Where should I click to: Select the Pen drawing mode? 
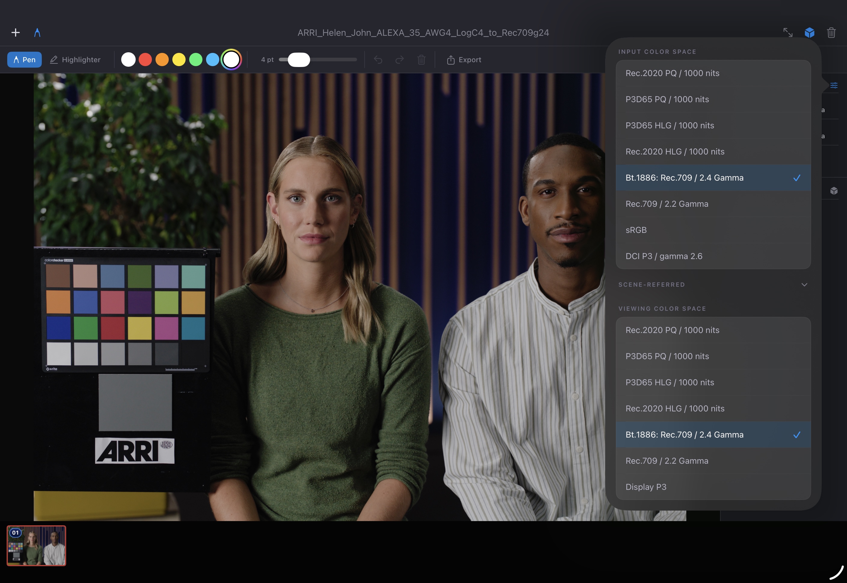pos(24,60)
